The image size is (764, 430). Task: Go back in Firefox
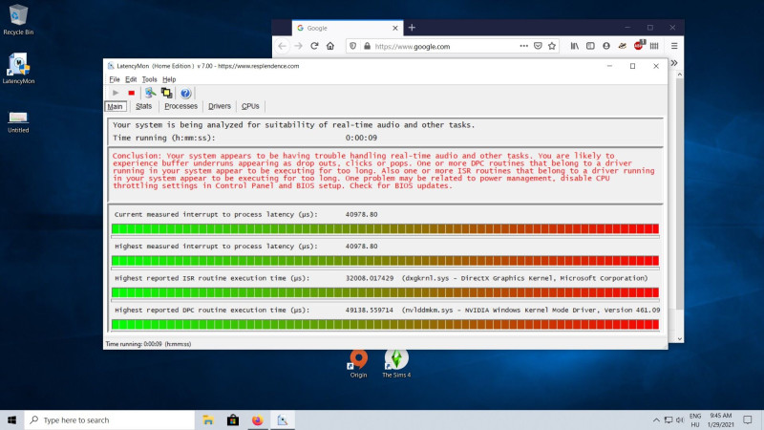click(282, 46)
